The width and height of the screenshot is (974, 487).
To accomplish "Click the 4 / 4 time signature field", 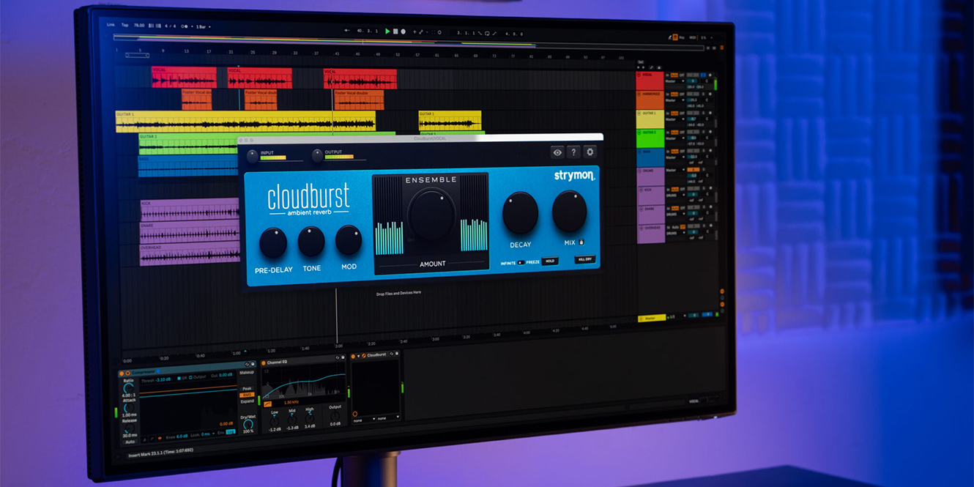I will click(170, 26).
